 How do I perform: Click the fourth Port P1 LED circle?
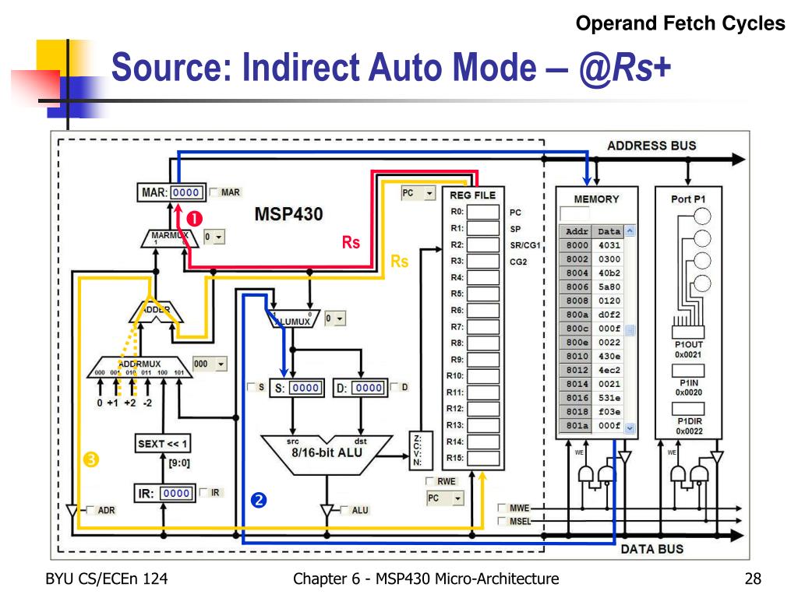tap(702, 283)
